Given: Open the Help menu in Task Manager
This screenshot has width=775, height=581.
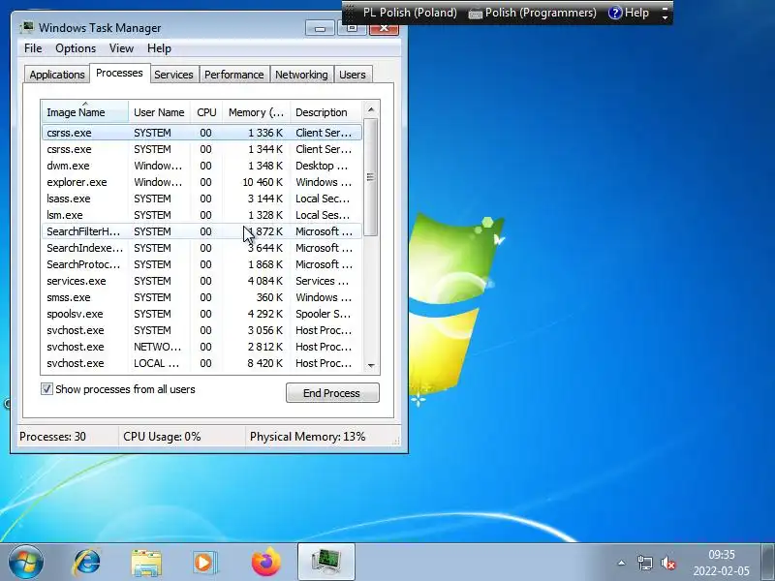Looking at the screenshot, I should coord(159,48).
